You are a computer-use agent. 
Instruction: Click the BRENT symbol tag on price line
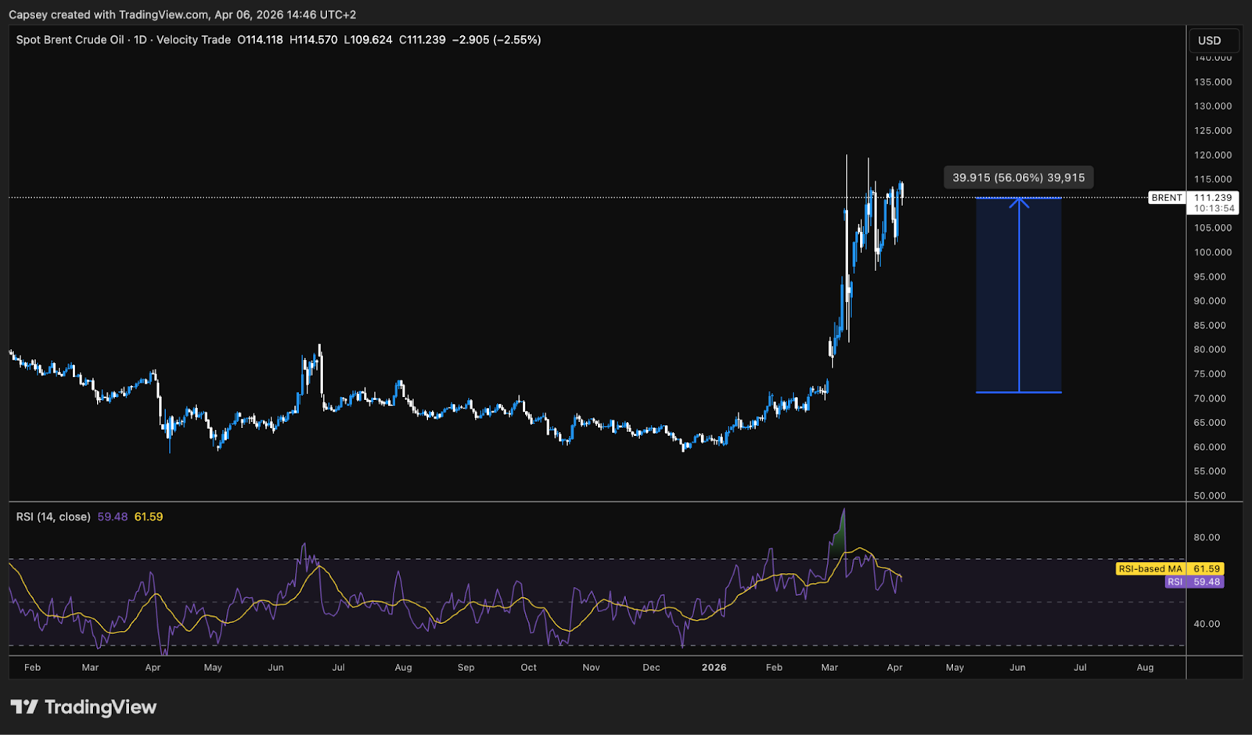tap(1166, 198)
